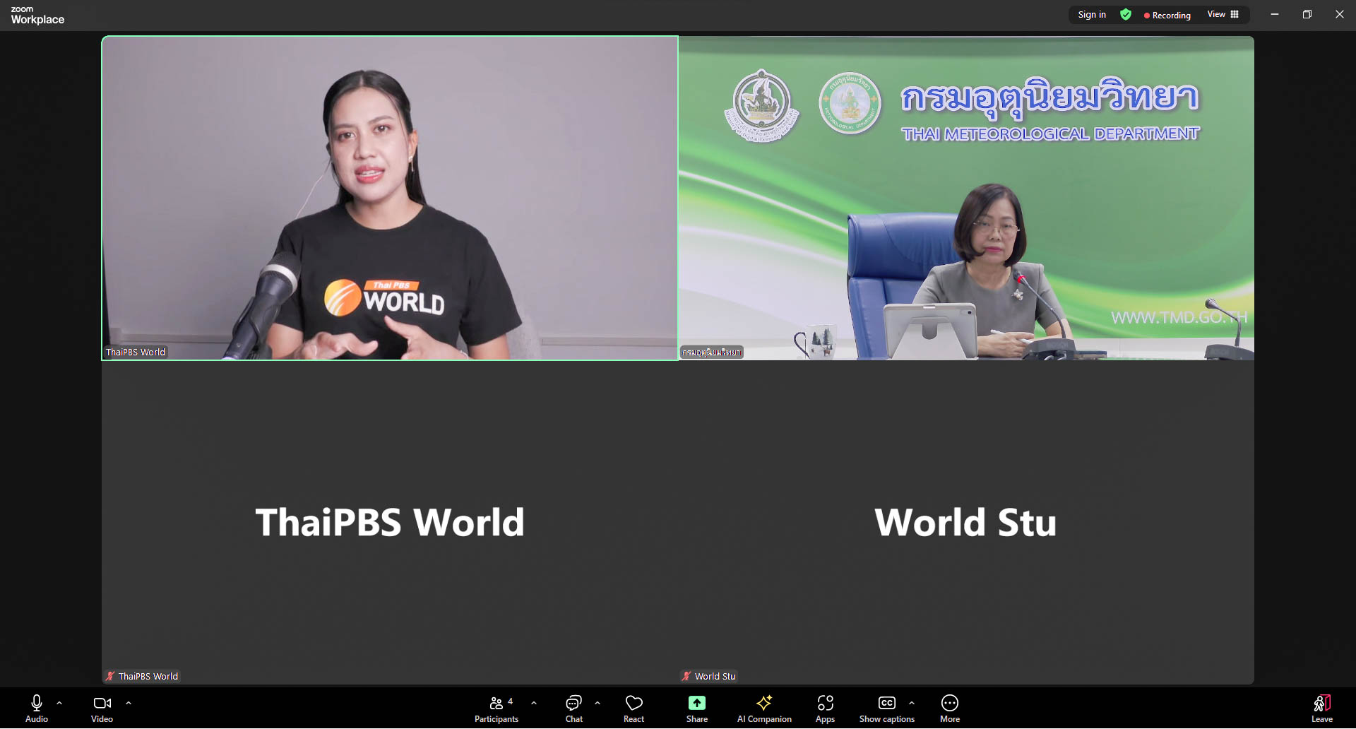Open the Participants panel
This screenshot has width=1356, height=729.
tap(496, 709)
